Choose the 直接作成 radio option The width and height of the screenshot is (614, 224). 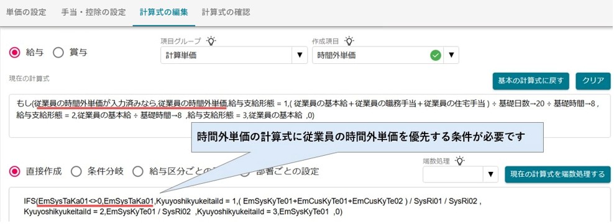(x=14, y=171)
